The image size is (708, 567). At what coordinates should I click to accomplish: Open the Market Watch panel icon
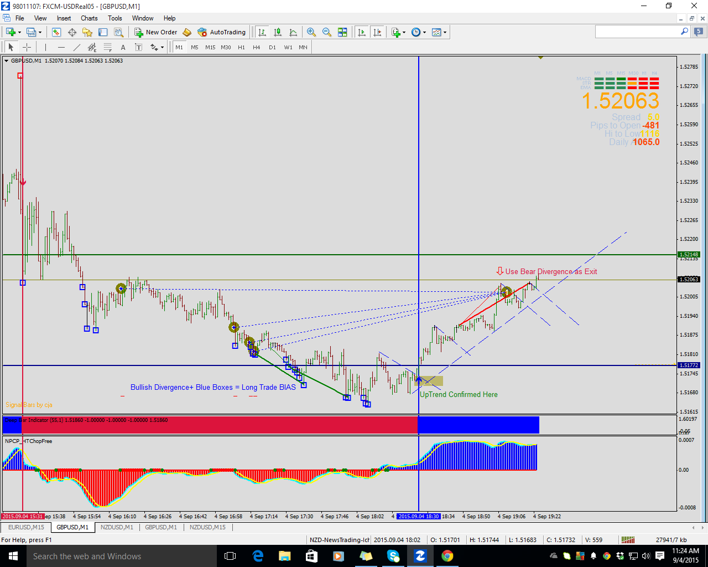coord(56,32)
